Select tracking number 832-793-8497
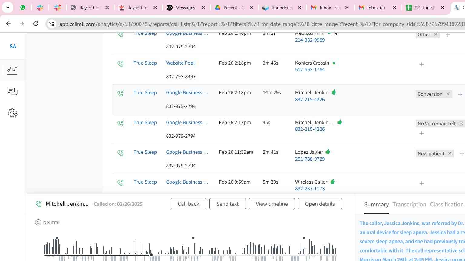The width and height of the screenshot is (465, 261). pyautogui.click(x=180, y=76)
